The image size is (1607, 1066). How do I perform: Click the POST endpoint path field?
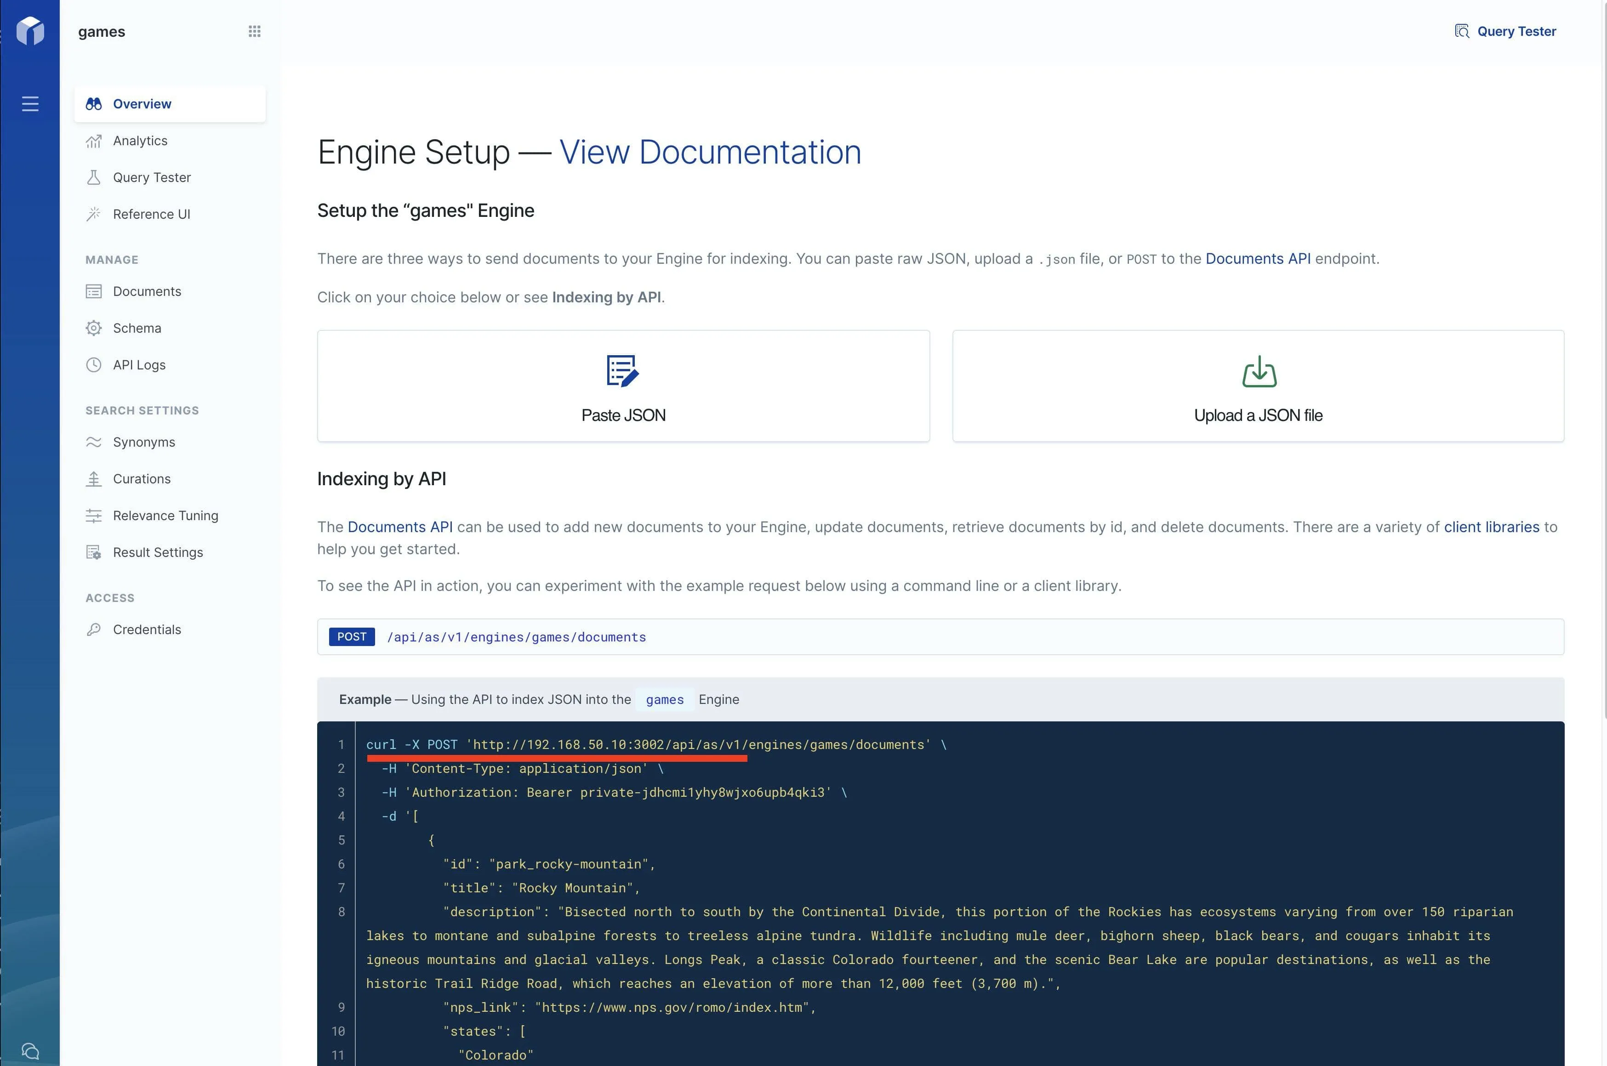(516, 637)
